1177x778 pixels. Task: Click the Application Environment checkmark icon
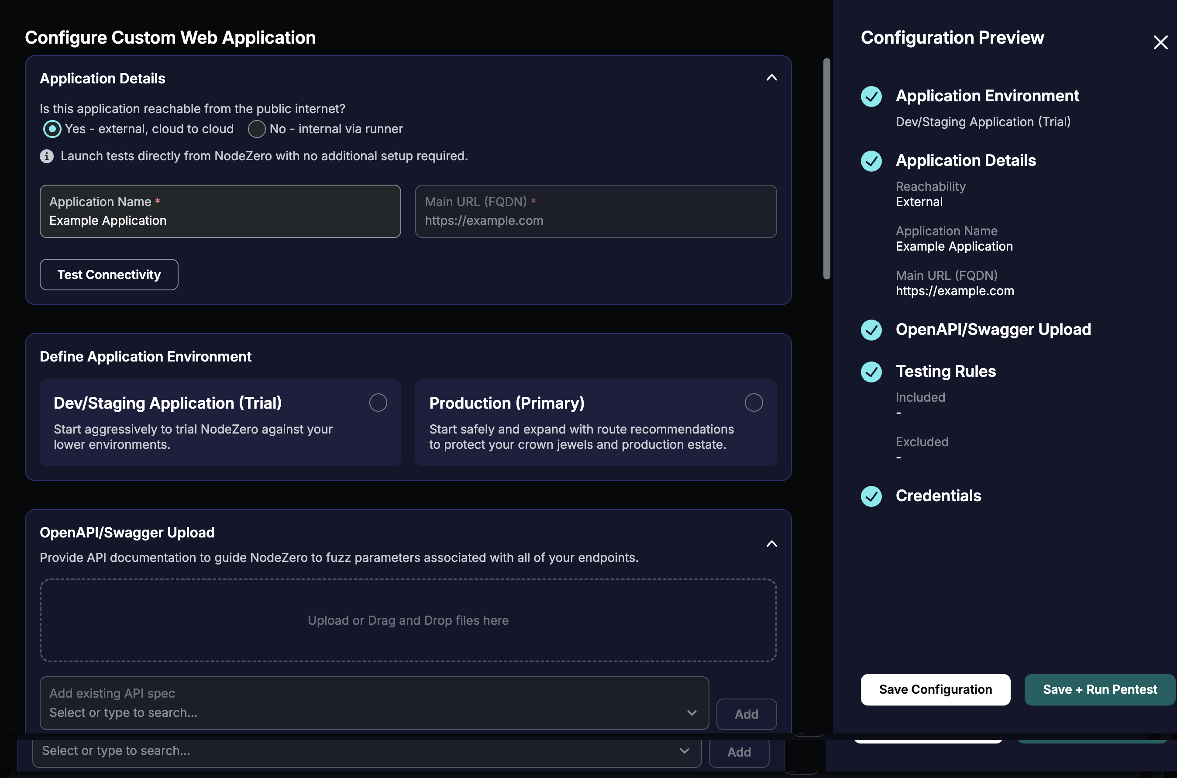pos(871,96)
